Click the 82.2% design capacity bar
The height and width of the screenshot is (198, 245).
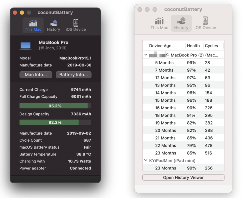[55, 122]
